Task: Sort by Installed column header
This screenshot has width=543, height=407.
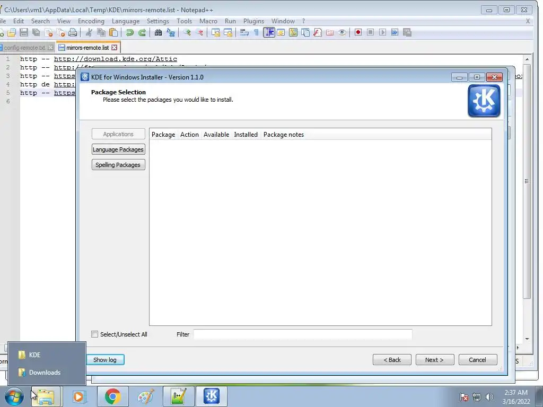Action: click(246, 135)
